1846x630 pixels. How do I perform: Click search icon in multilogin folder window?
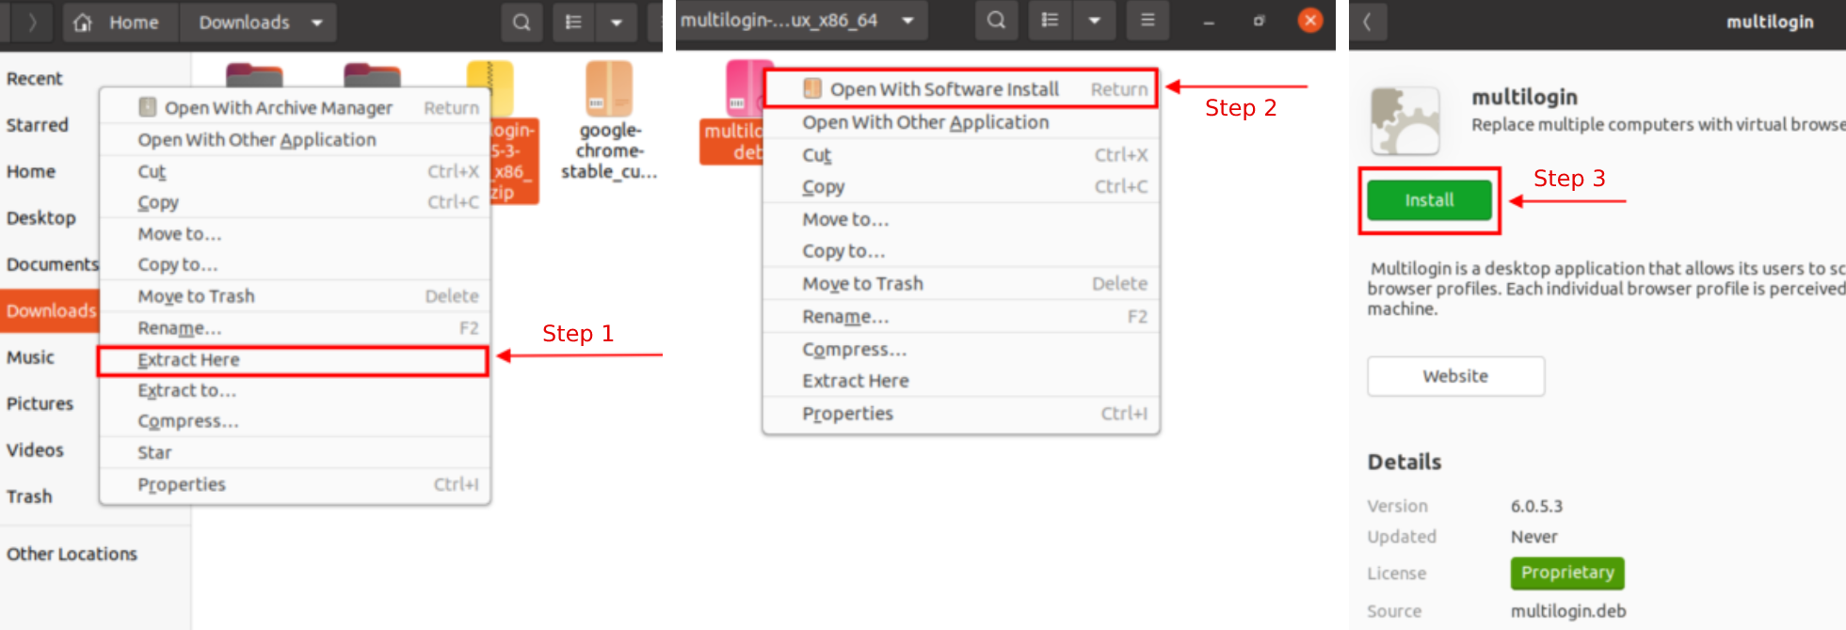(996, 20)
